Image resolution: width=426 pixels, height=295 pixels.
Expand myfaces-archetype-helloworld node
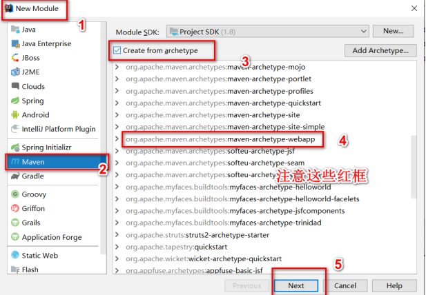117,187
